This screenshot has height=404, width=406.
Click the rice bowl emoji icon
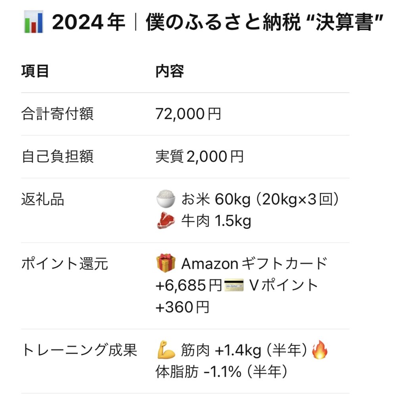(x=166, y=199)
